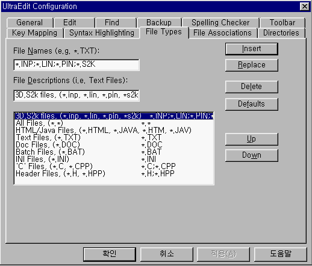Move the selected entry Down
This screenshot has height=266, width=312.
pos(252,155)
